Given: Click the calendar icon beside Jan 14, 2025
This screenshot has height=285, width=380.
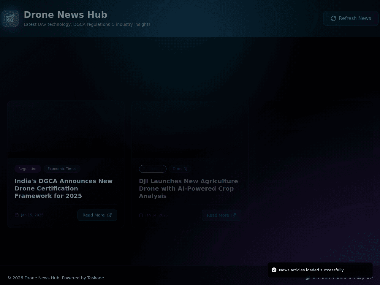Looking at the screenshot, I should [x=141, y=215].
